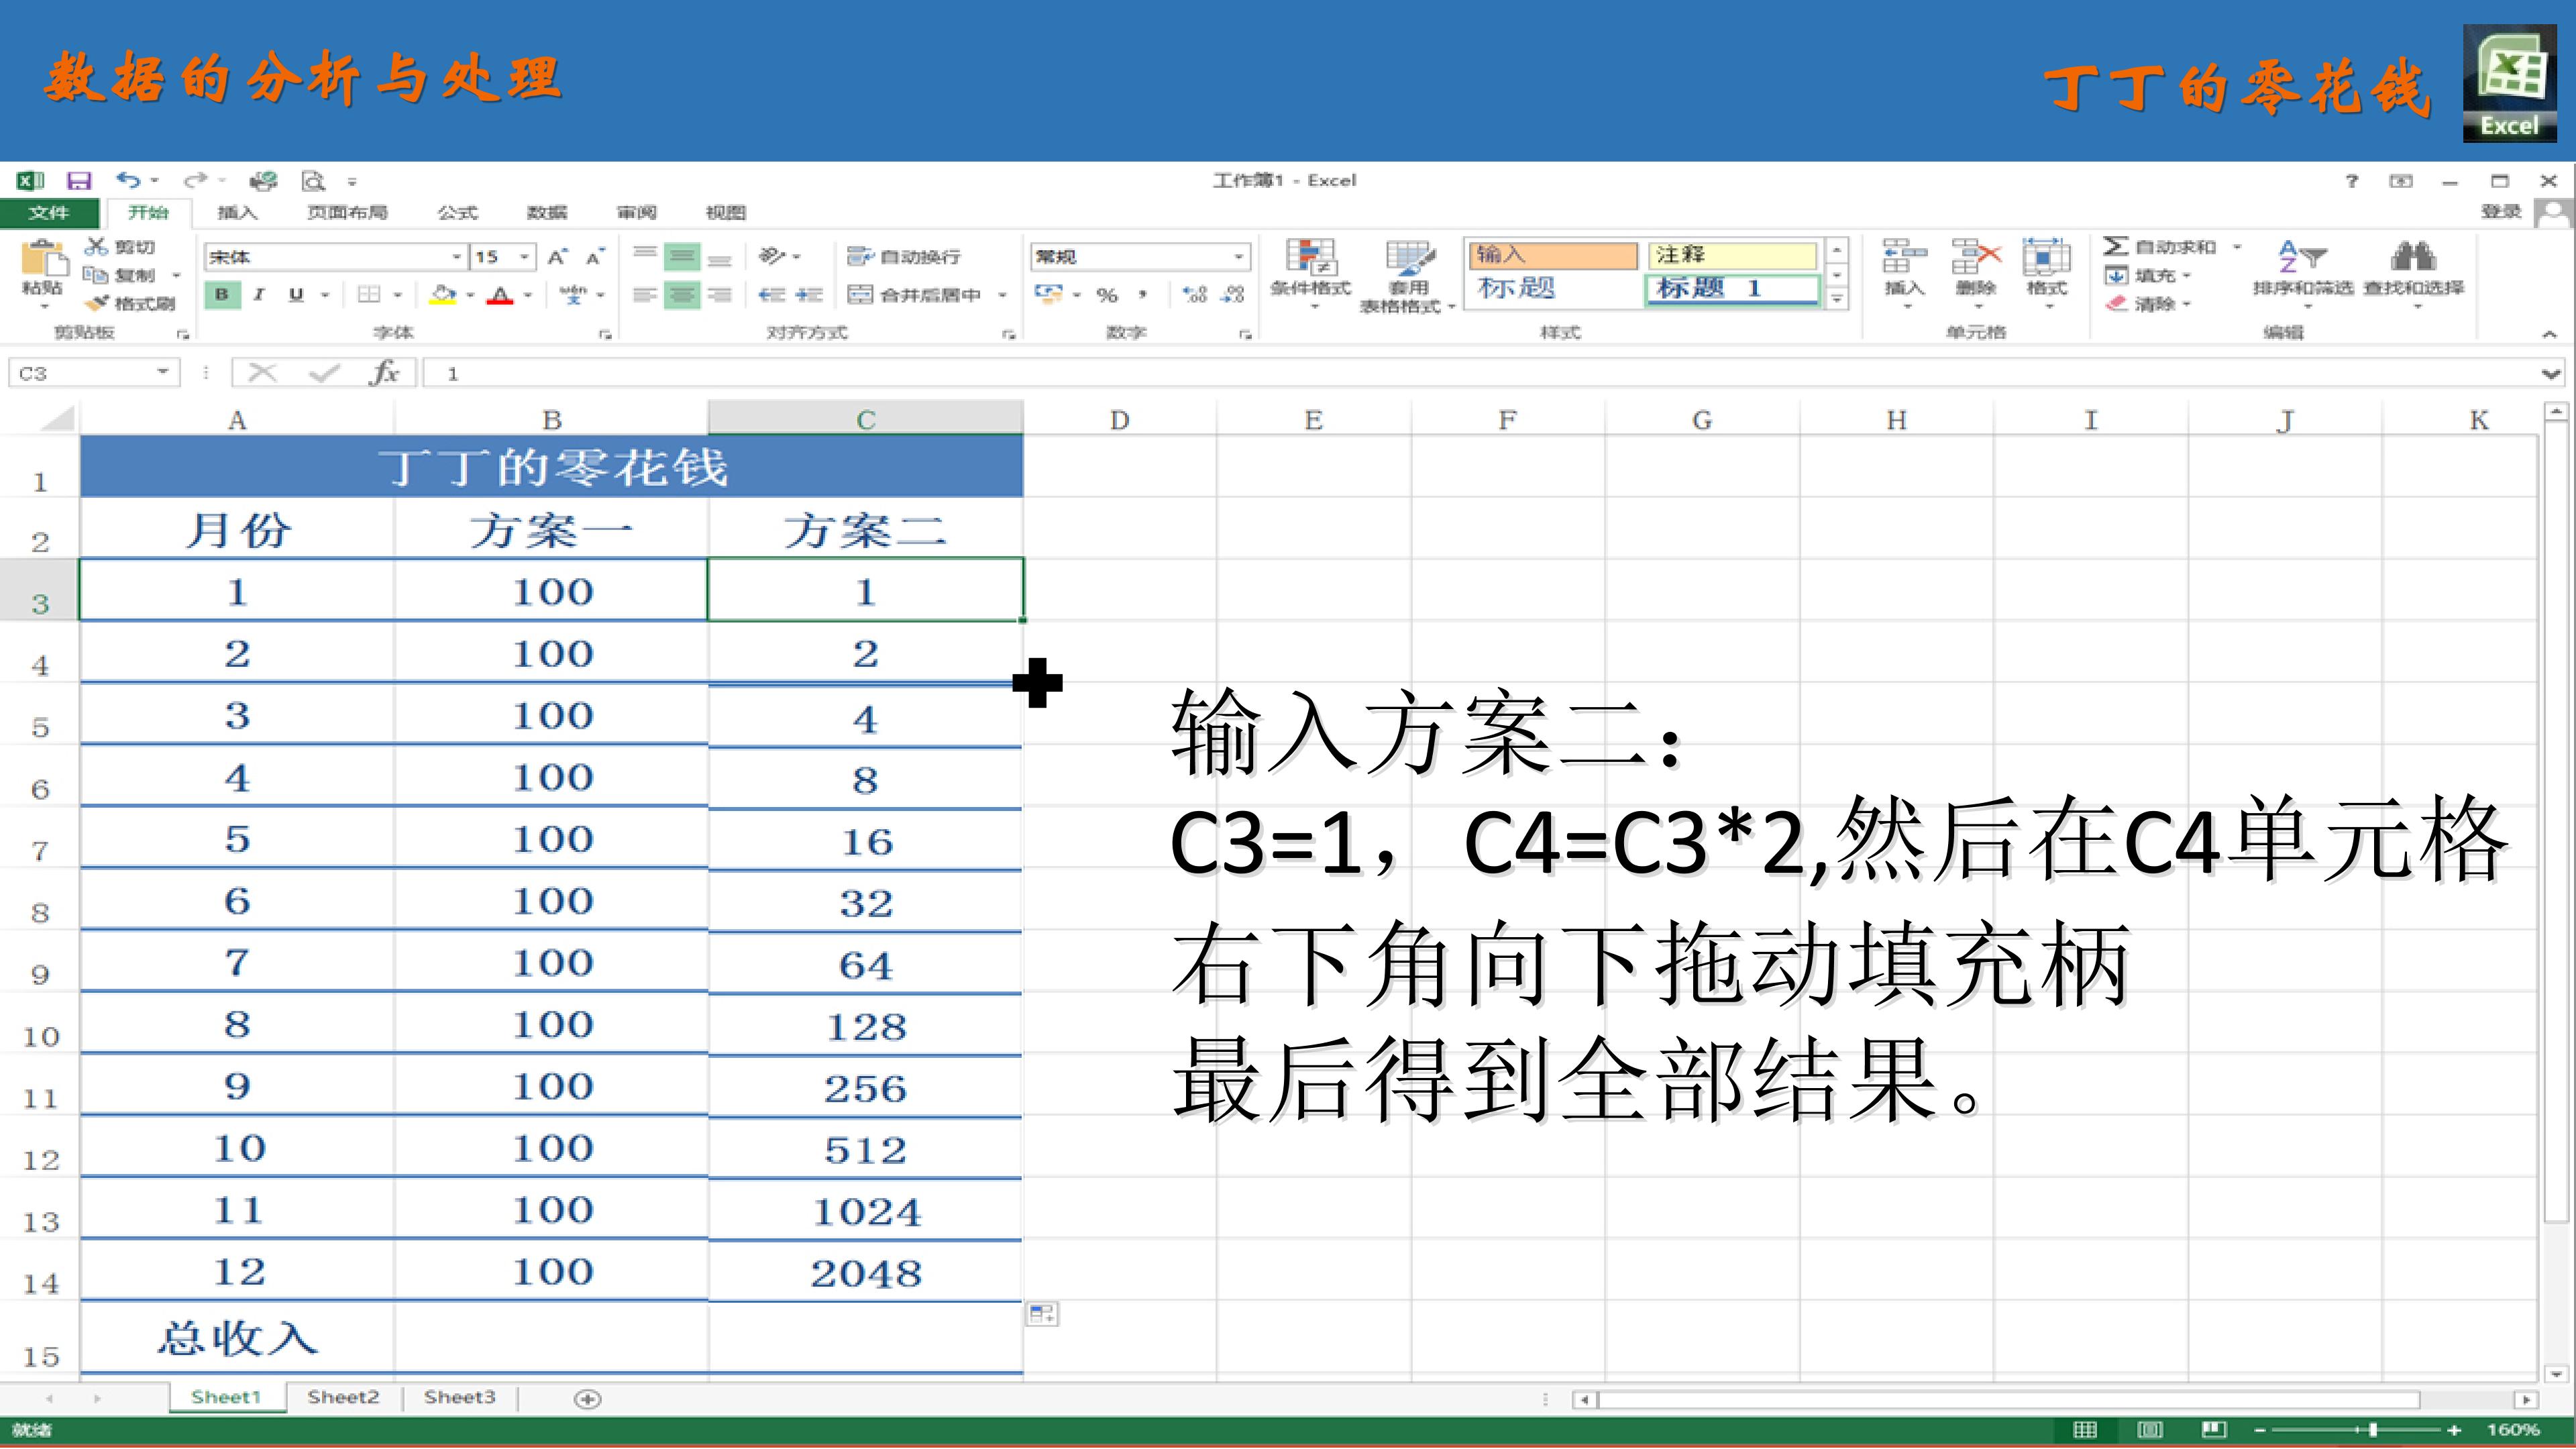Click the Insert Function fx icon
The width and height of the screenshot is (2576, 1449).
tap(384, 373)
